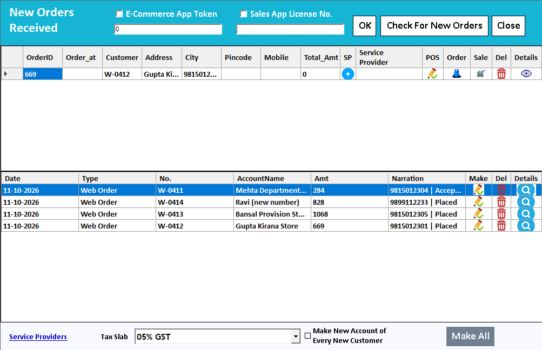Open the Service Providers link
This screenshot has height=350, width=542.
click(38, 336)
